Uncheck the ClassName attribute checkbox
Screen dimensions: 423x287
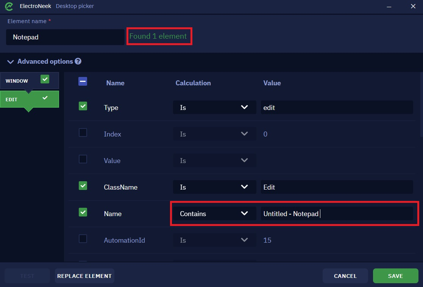coord(83,185)
